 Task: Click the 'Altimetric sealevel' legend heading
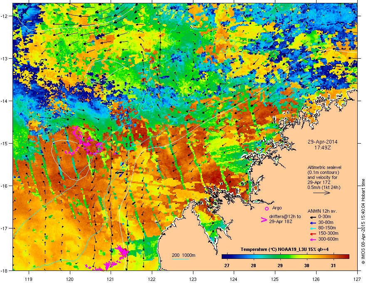324,167
